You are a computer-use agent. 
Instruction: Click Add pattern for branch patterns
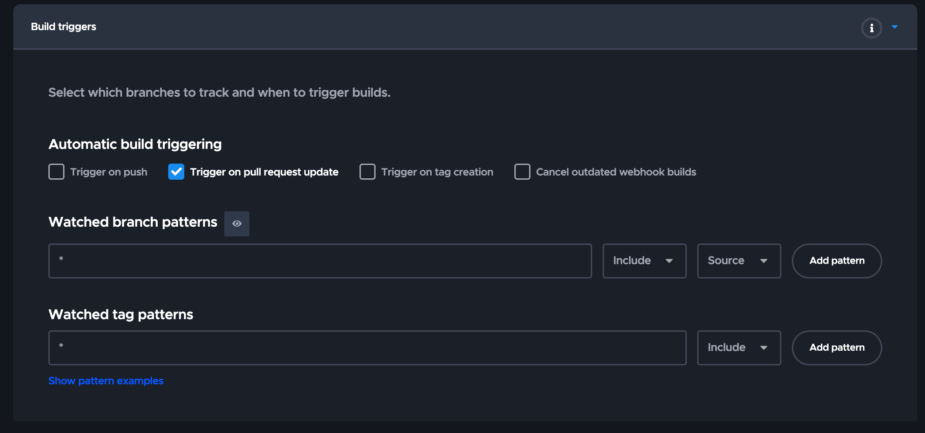[x=836, y=261]
